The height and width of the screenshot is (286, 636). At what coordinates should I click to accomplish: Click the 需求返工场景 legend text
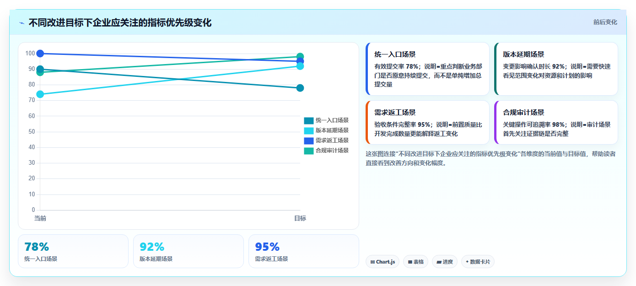(332, 140)
